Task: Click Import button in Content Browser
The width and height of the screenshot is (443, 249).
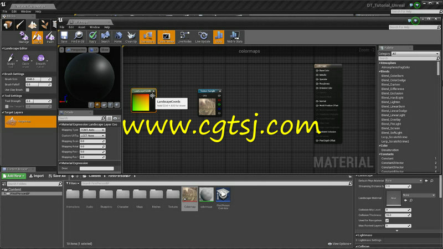Action: click(x=37, y=176)
